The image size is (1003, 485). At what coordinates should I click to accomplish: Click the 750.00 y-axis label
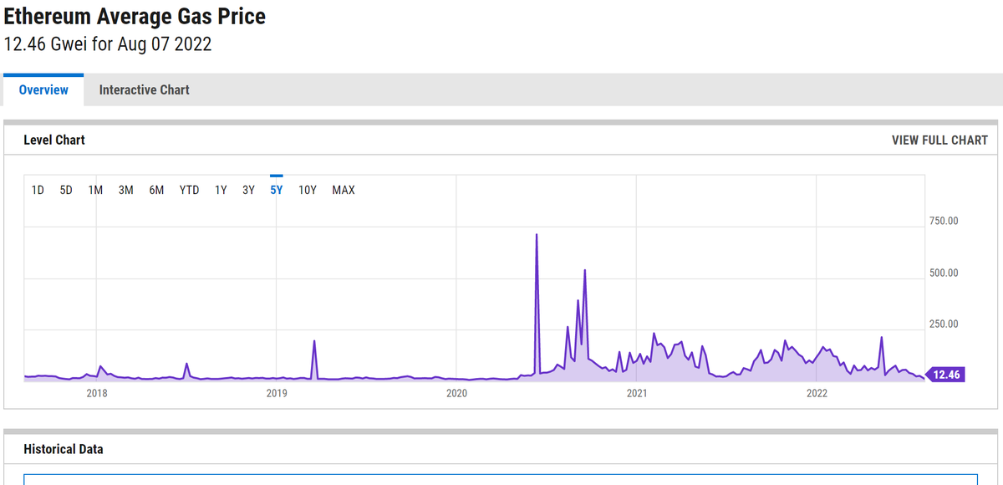click(x=944, y=221)
